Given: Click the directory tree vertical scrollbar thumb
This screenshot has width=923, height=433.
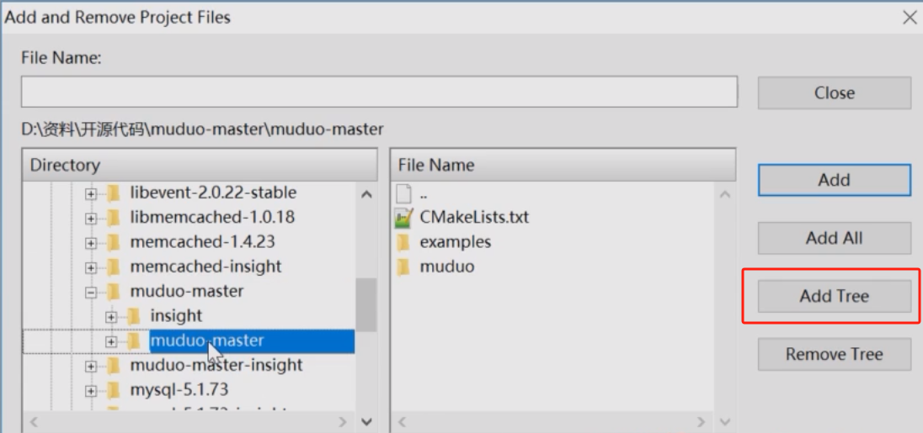Looking at the screenshot, I should [x=365, y=305].
